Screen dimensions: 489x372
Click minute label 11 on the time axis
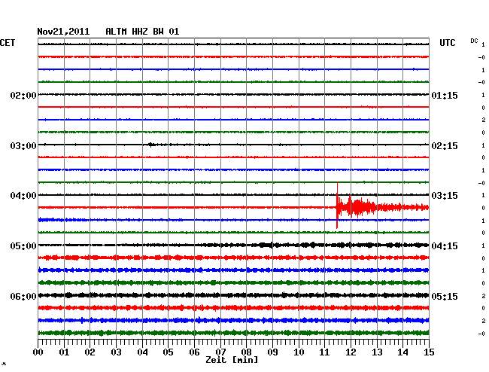click(325, 352)
